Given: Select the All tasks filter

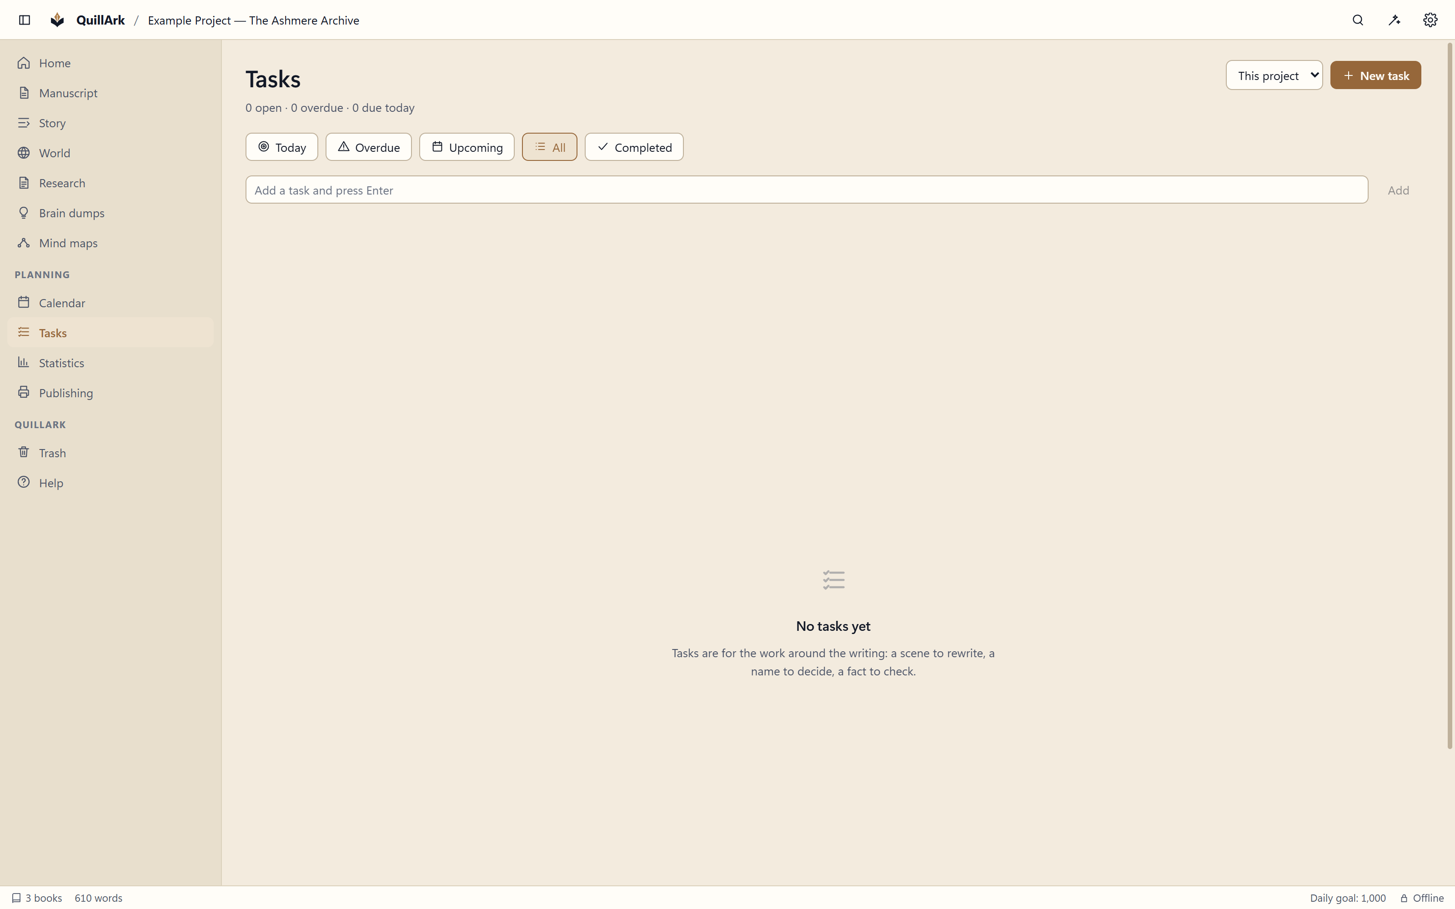Looking at the screenshot, I should coord(549,147).
